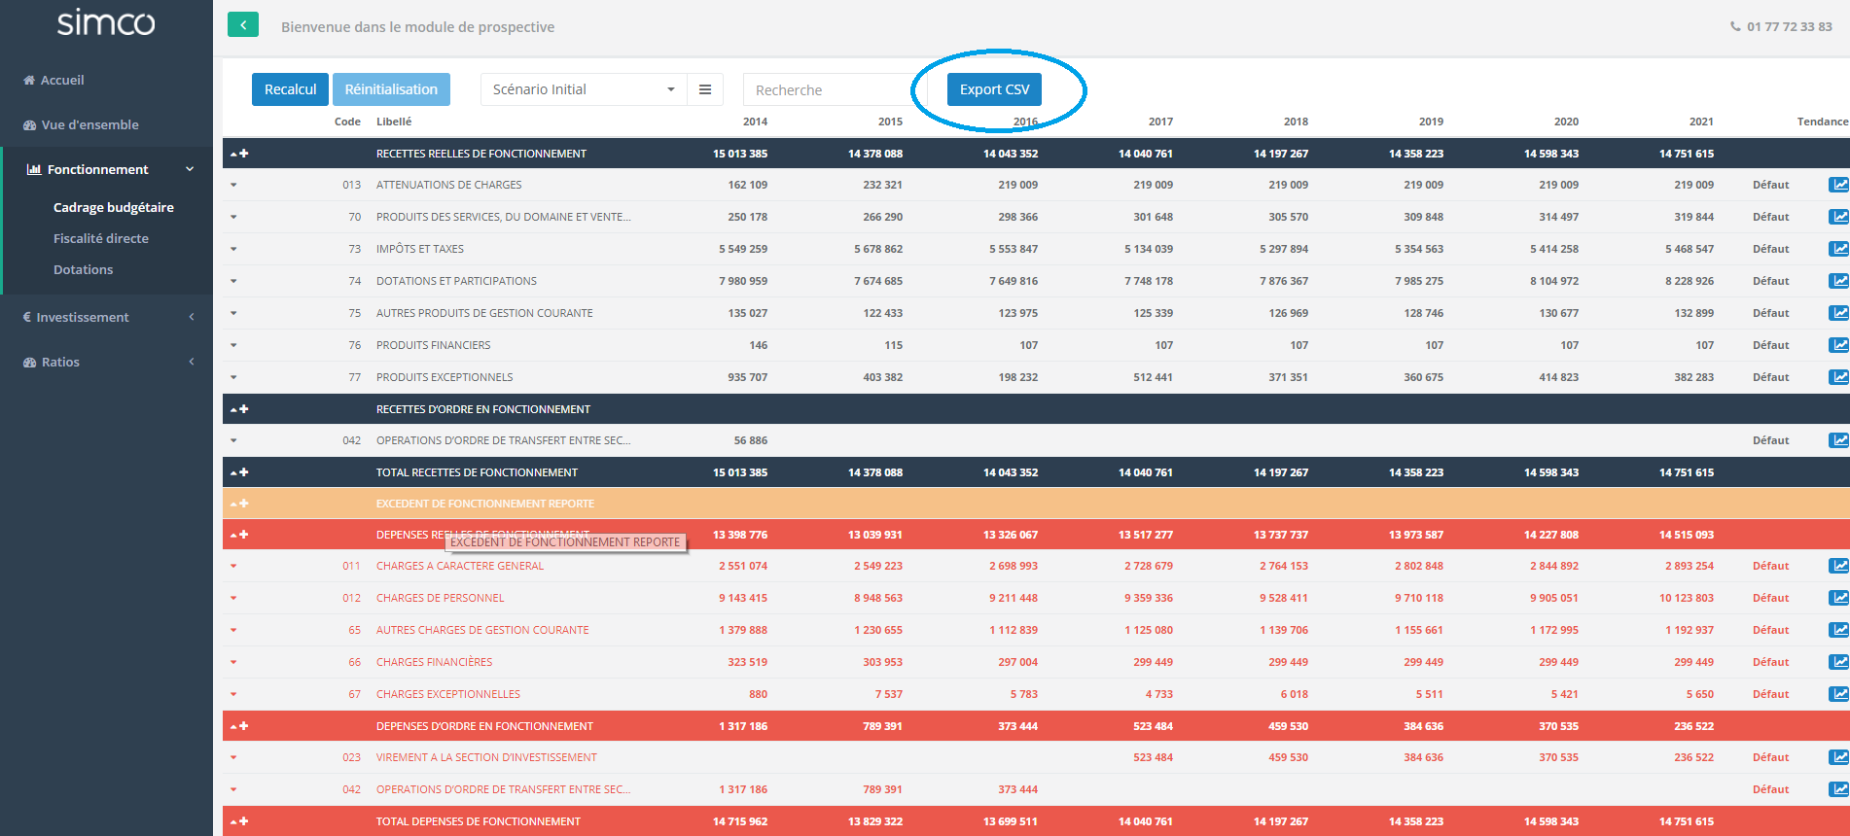Open trend chart icon for PRODUITS EXCEPTIONNELS
This screenshot has height=836, width=1850.
tap(1837, 377)
